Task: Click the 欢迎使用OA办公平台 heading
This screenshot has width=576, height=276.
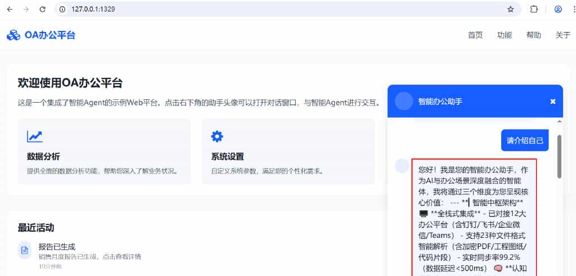Action: pyautogui.click(x=70, y=83)
